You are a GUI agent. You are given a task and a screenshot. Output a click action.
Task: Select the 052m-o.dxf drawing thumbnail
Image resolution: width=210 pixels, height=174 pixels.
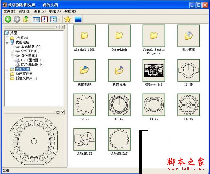154,70
